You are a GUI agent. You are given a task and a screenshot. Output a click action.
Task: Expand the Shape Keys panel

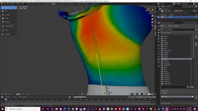[x=165, y=91]
